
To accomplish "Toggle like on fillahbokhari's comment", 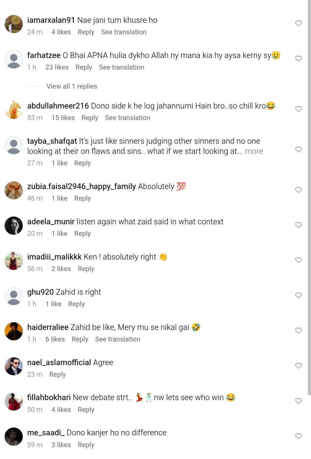I will [x=299, y=401].
